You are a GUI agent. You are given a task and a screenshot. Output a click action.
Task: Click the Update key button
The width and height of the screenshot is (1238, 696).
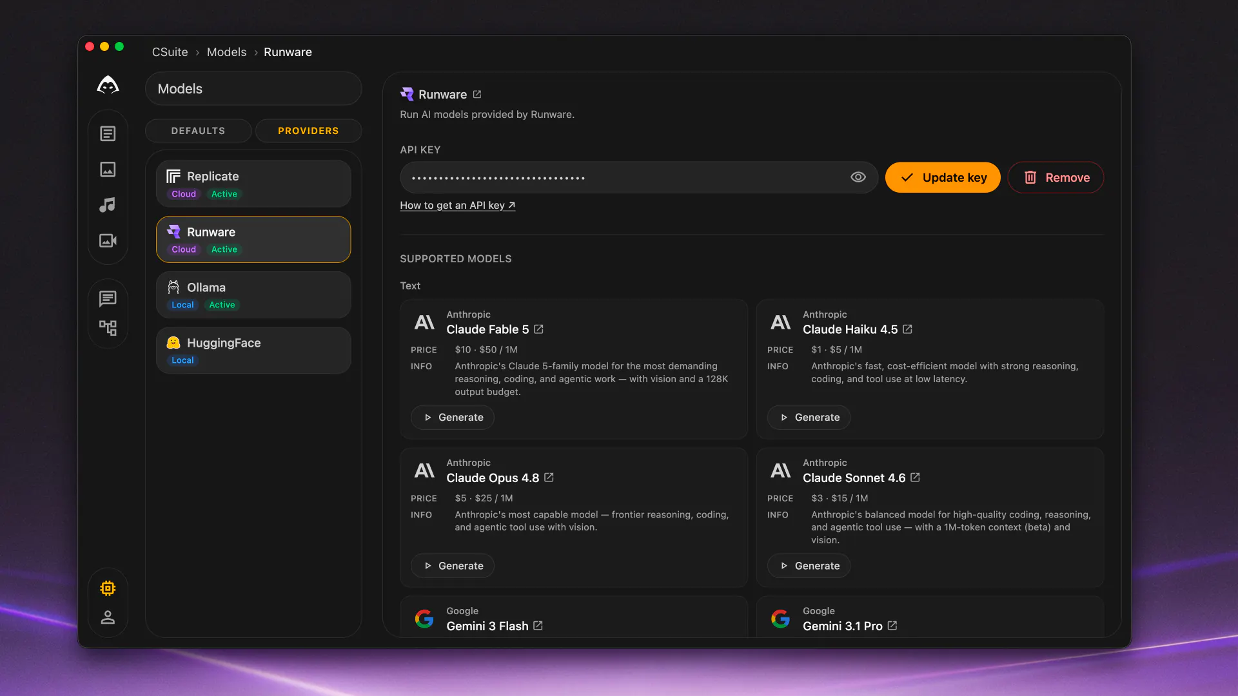click(x=943, y=177)
